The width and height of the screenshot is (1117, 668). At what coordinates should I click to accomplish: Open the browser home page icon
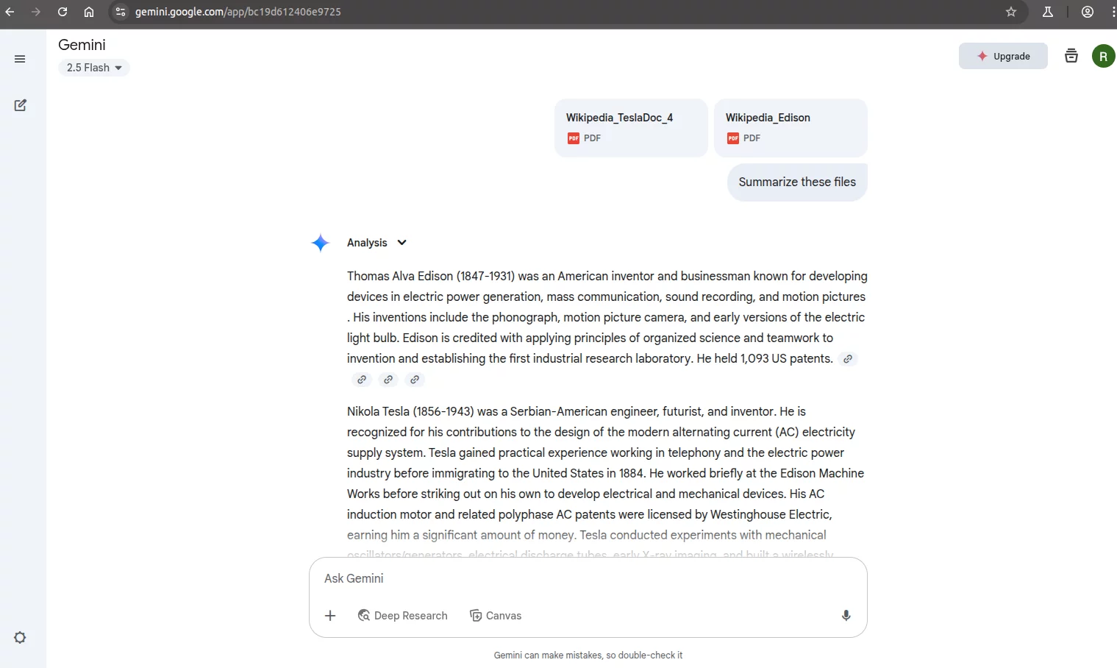tap(89, 12)
